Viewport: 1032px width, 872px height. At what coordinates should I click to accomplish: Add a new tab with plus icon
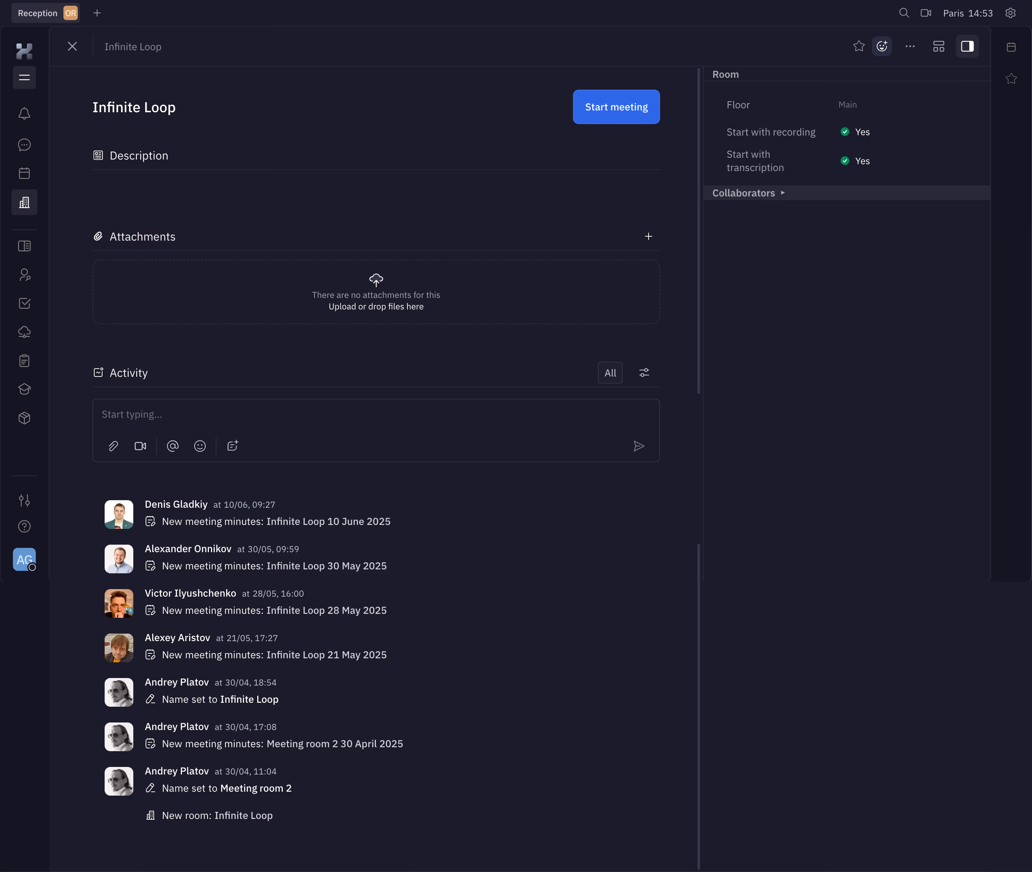97,13
